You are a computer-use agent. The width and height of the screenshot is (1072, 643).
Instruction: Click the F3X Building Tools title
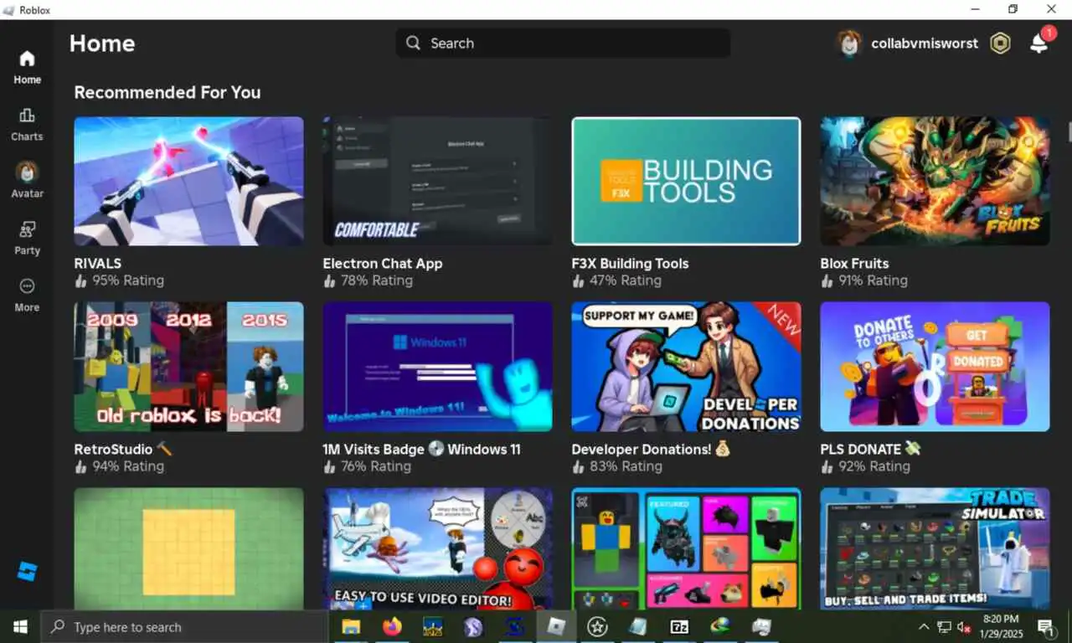630,263
